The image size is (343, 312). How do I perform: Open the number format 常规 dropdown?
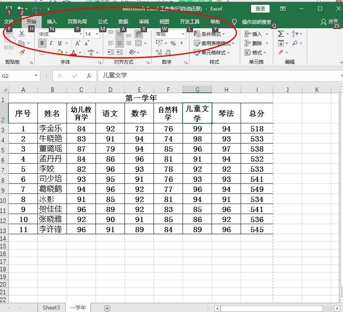tap(183, 34)
